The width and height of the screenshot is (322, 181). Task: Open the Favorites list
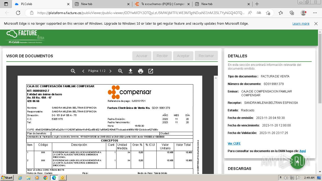281,13
